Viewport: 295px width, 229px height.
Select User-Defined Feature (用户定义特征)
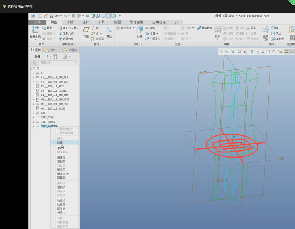(x=69, y=28)
